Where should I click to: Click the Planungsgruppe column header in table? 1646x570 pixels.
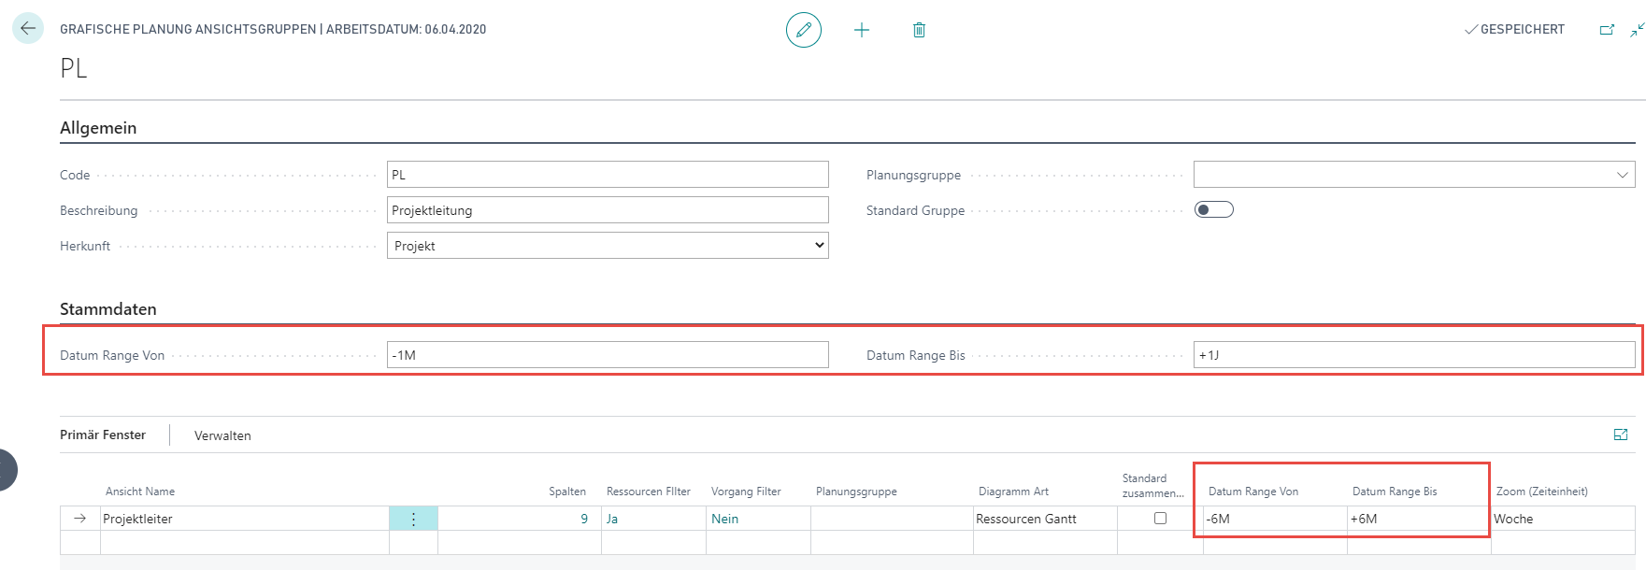(x=856, y=492)
